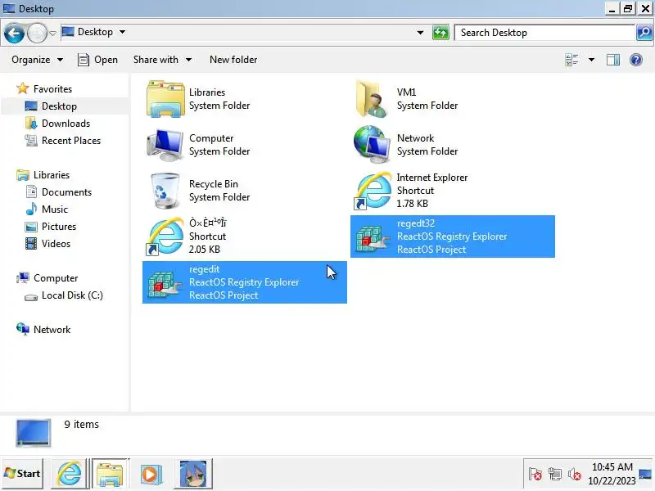Select the VM1 user folder icon
Screen dimensions: 655x491
point(372,99)
